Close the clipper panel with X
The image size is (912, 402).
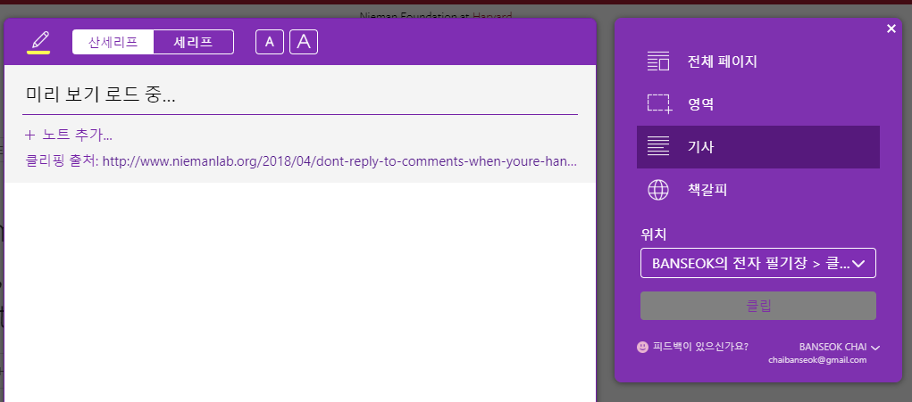(x=891, y=29)
